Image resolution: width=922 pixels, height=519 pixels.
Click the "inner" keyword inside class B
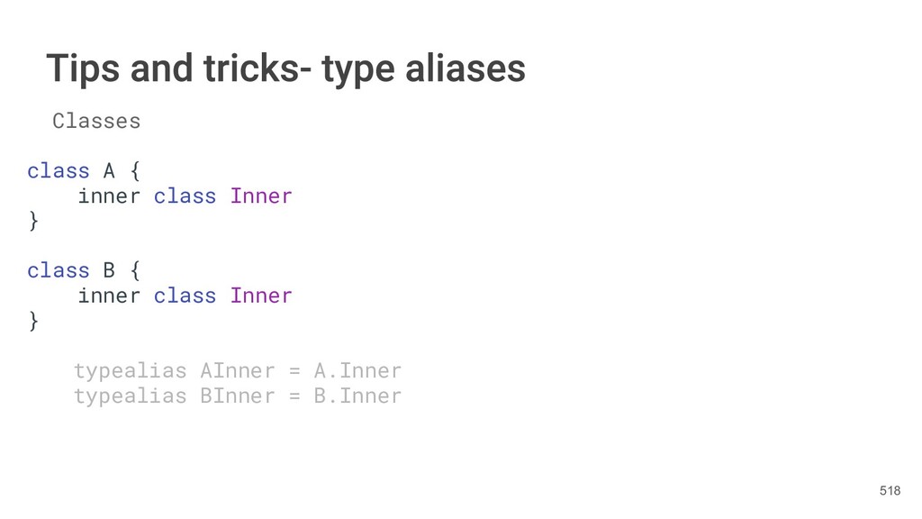(108, 296)
